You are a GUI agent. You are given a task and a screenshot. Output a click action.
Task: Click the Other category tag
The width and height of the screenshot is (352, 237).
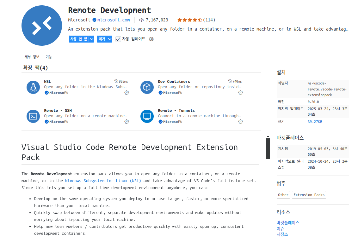pos(283,195)
